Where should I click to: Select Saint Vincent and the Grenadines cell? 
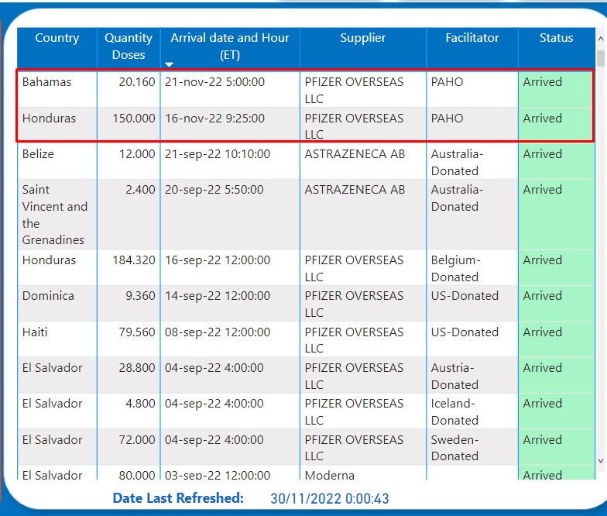click(55, 215)
